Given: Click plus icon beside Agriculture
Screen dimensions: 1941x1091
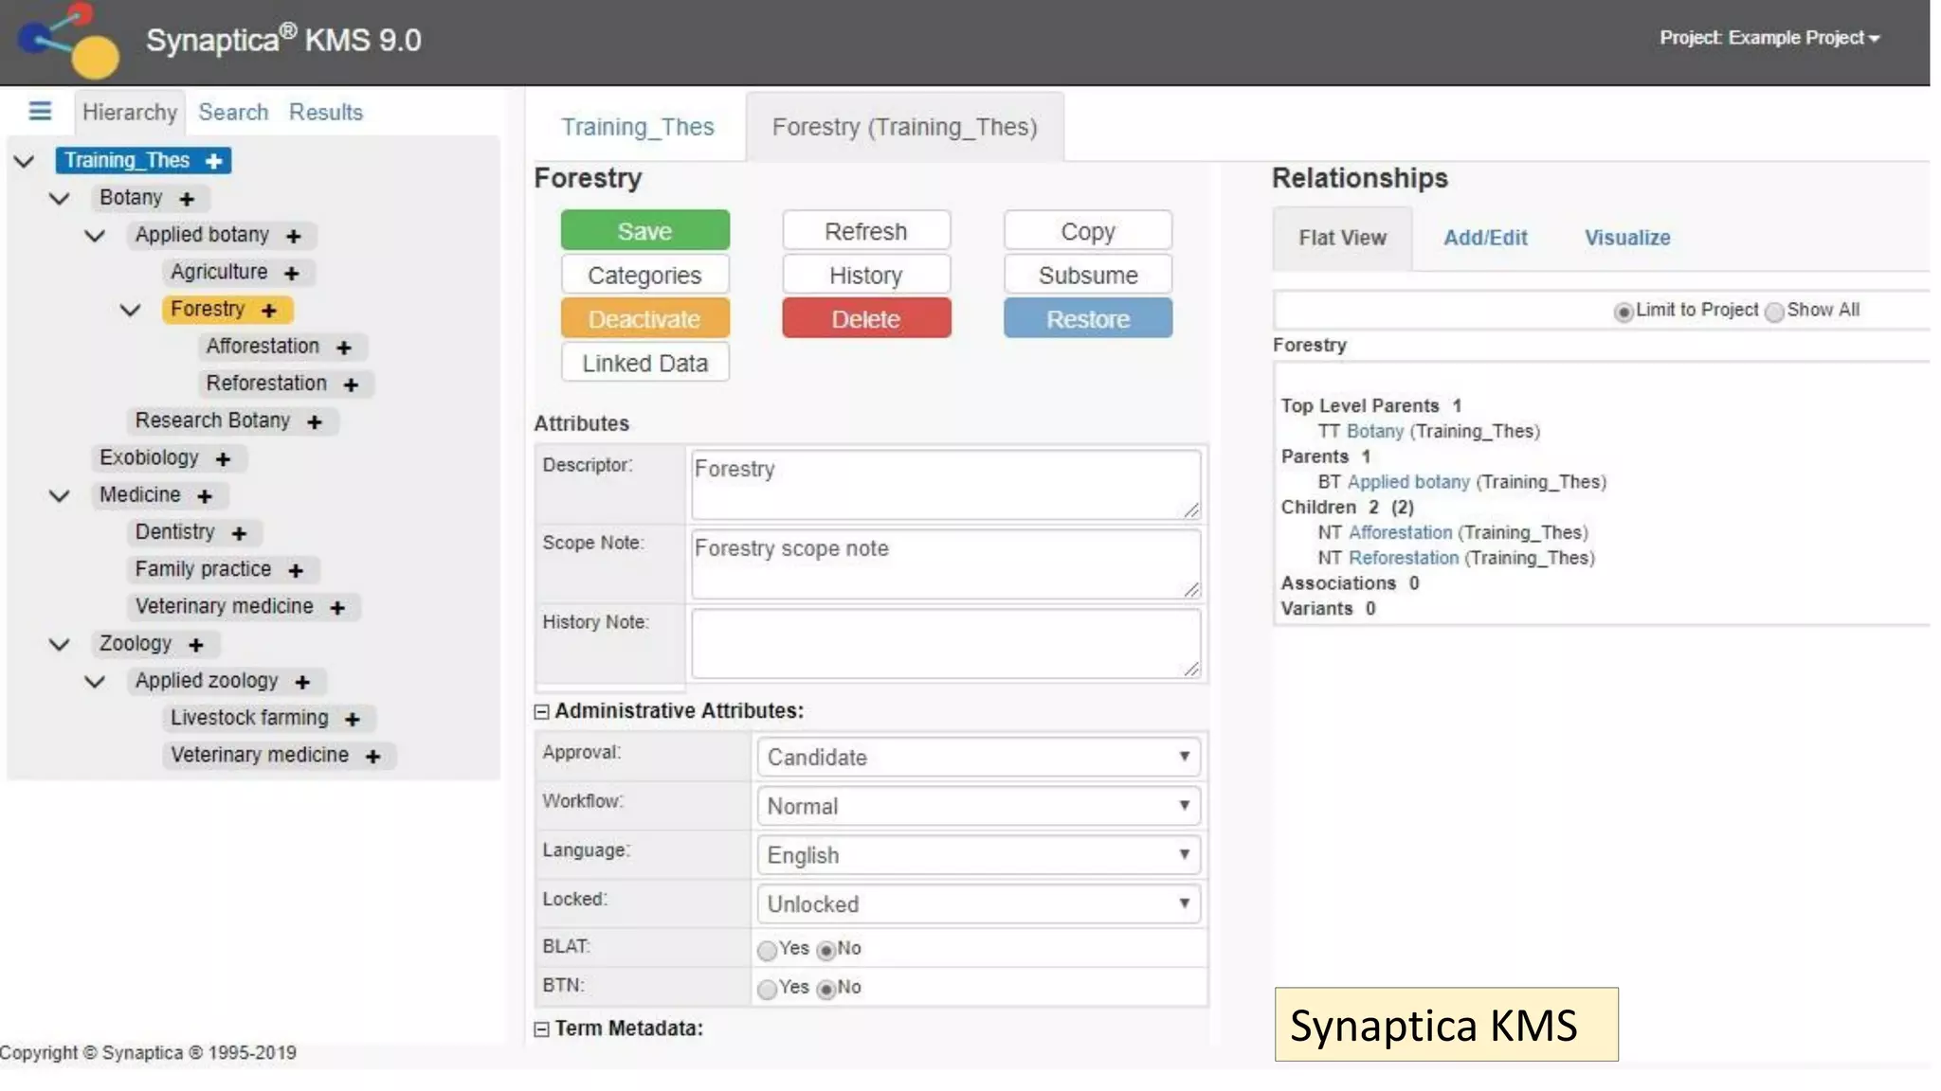Looking at the screenshot, I should [x=292, y=273].
